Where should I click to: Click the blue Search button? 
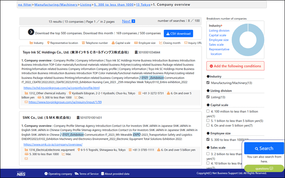coord(264,148)
